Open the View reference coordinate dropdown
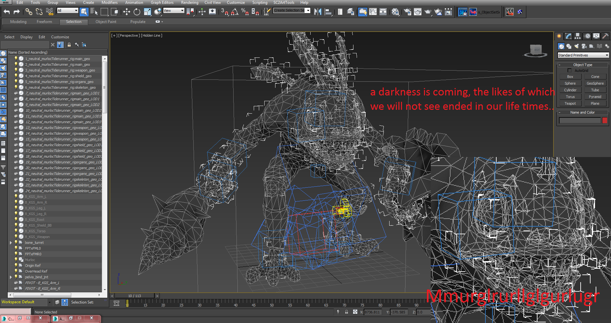 point(174,11)
